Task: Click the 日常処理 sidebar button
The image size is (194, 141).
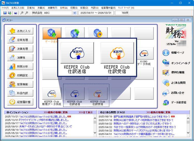Action: point(20,40)
